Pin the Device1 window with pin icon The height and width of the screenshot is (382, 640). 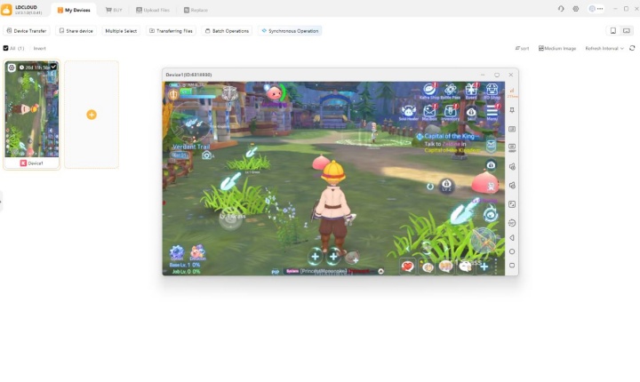[x=512, y=110]
